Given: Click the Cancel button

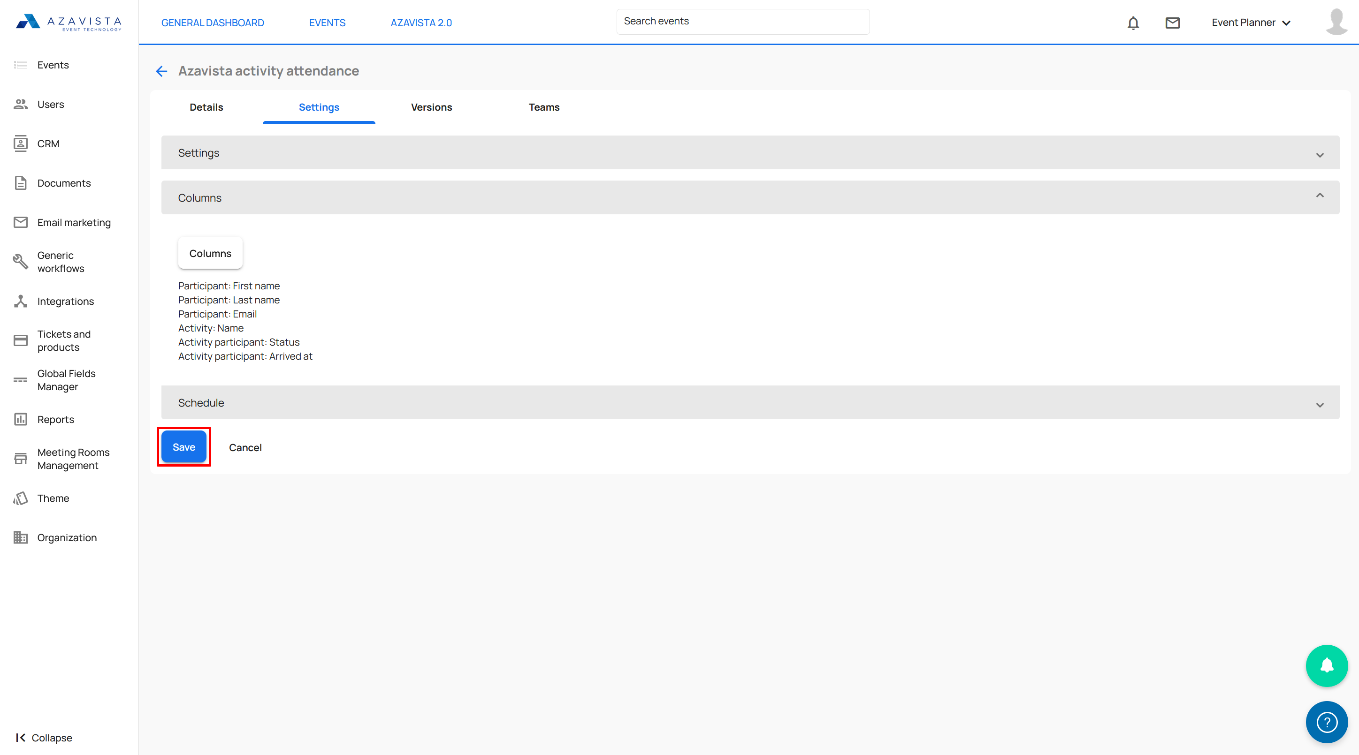Looking at the screenshot, I should tap(245, 448).
